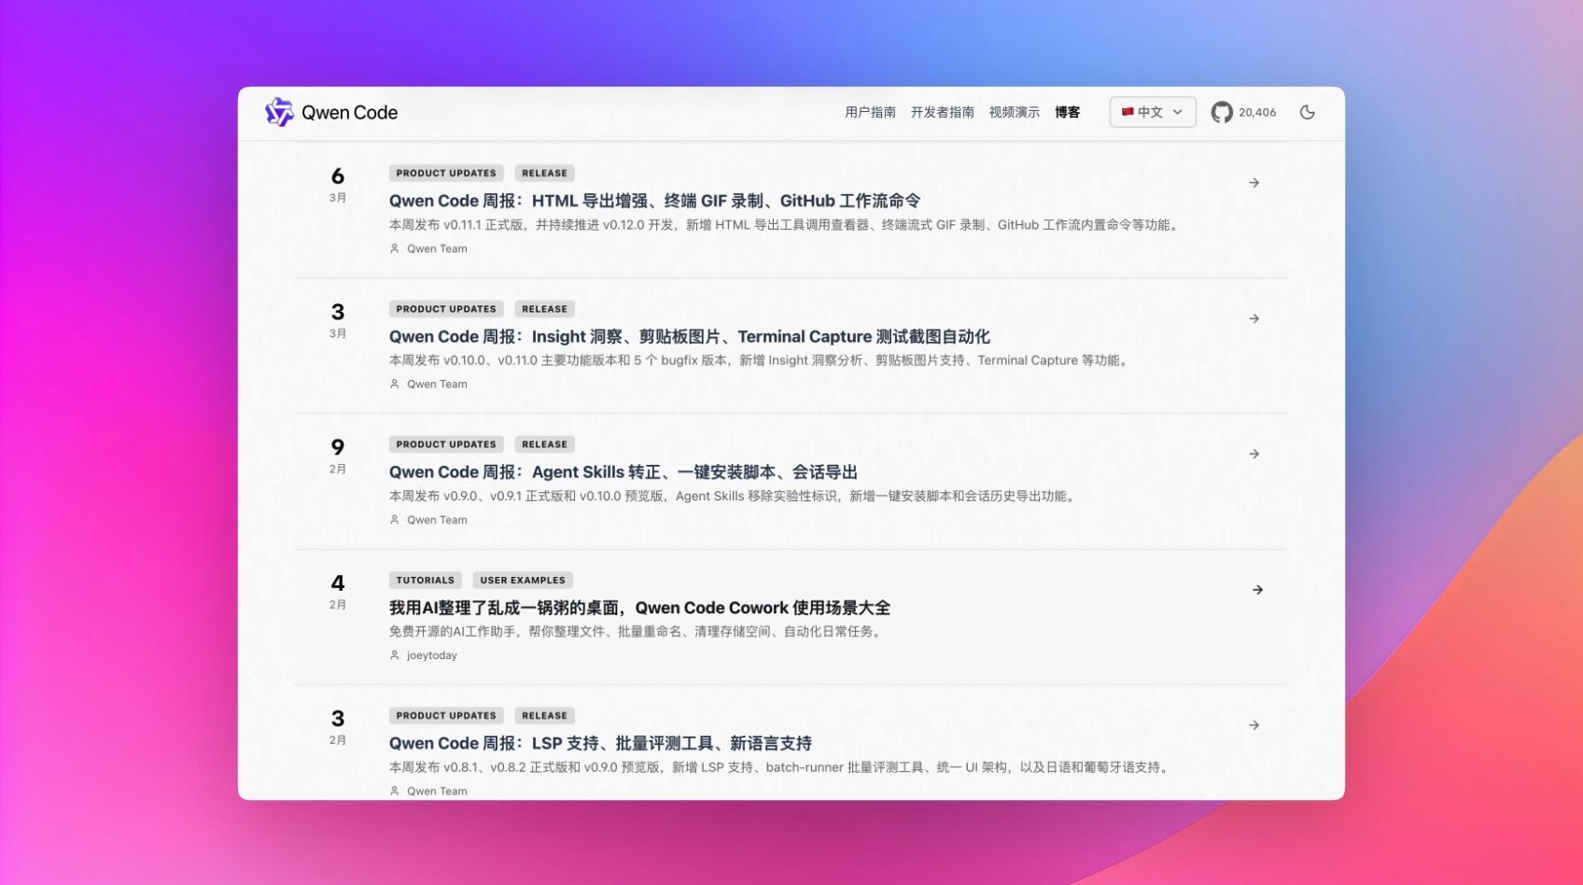This screenshot has width=1583, height=885.
Task: Click the joeytoday author name
Action: pos(432,655)
